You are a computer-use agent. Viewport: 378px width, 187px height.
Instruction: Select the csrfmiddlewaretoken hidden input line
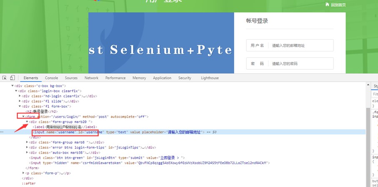149,163
